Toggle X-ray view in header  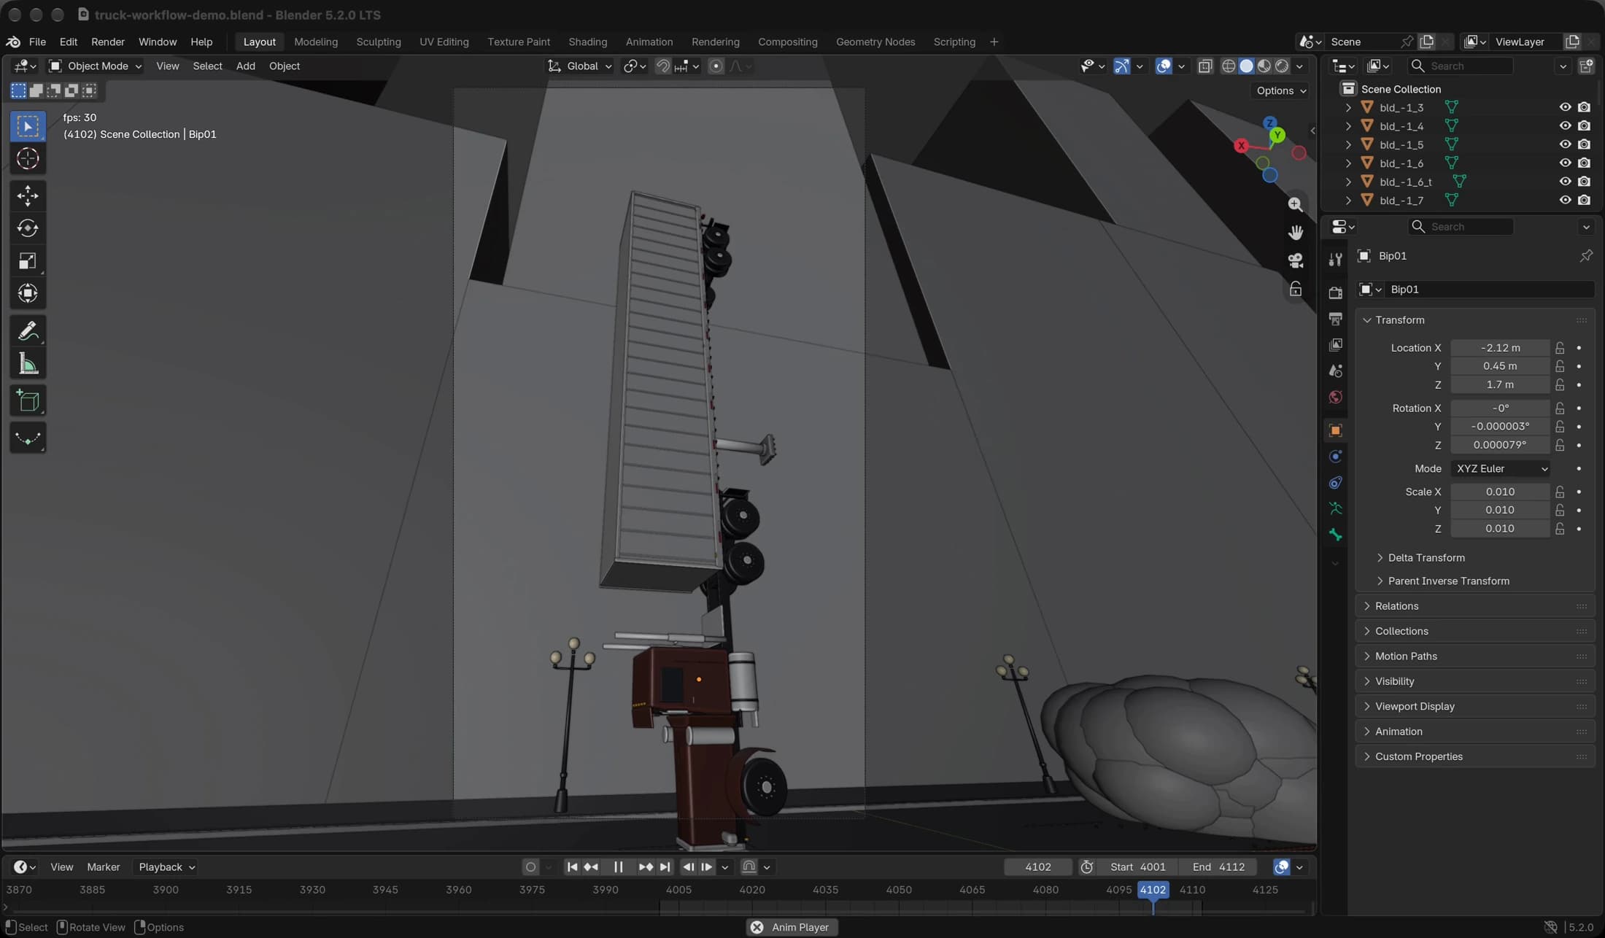pos(1205,66)
